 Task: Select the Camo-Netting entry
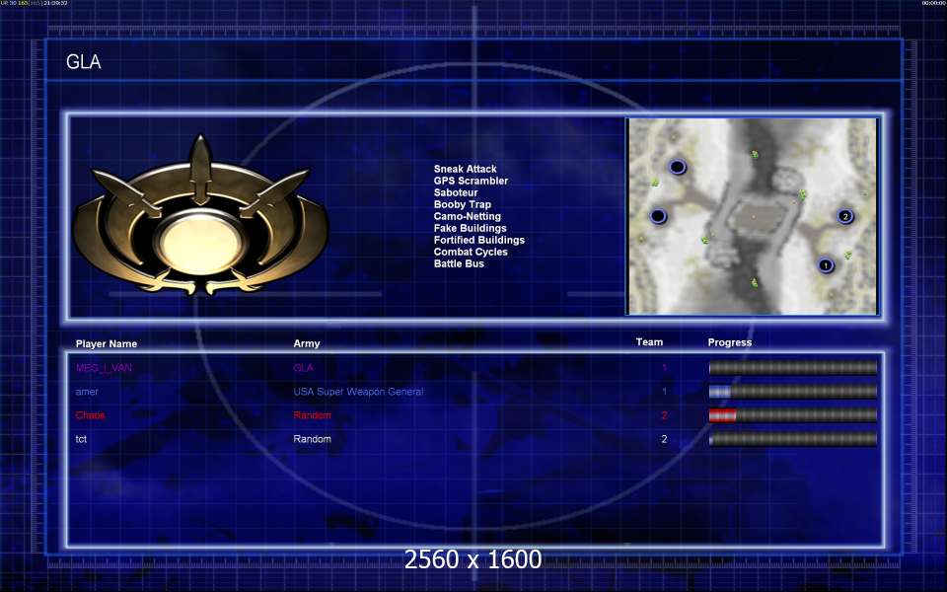point(467,216)
